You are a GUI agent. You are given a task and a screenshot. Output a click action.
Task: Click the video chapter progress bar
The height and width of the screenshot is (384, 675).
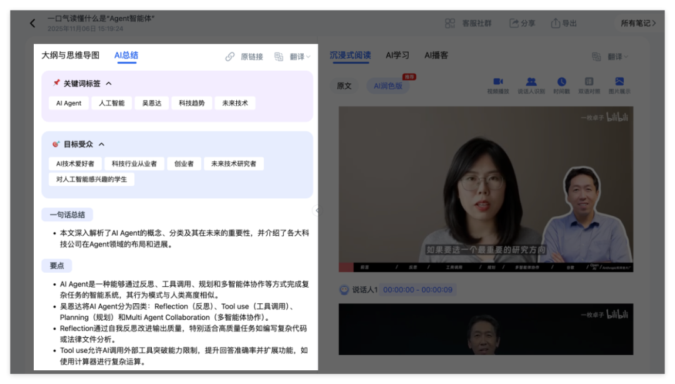[486, 267]
